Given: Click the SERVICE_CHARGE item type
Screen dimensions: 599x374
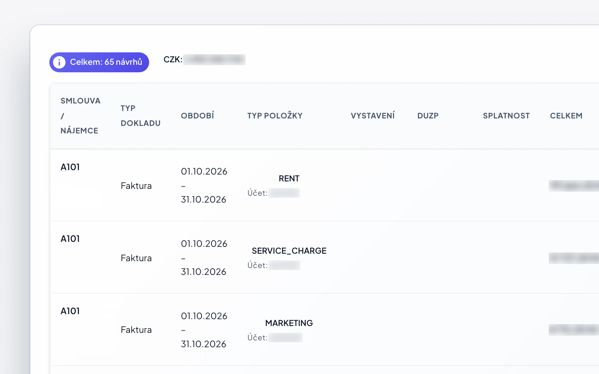Looking at the screenshot, I should (x=289, y=251).
